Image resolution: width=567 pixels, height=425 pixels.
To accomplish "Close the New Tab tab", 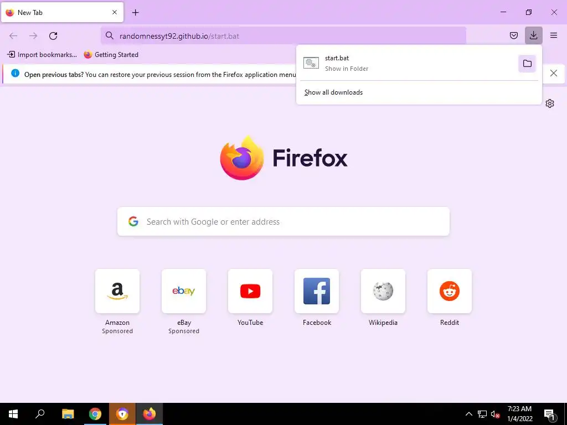I will click(115, 12).
